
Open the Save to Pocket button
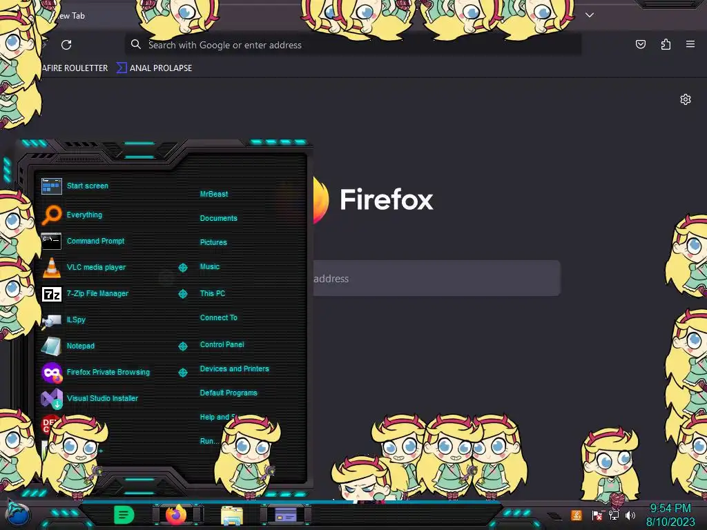[640, 44]
